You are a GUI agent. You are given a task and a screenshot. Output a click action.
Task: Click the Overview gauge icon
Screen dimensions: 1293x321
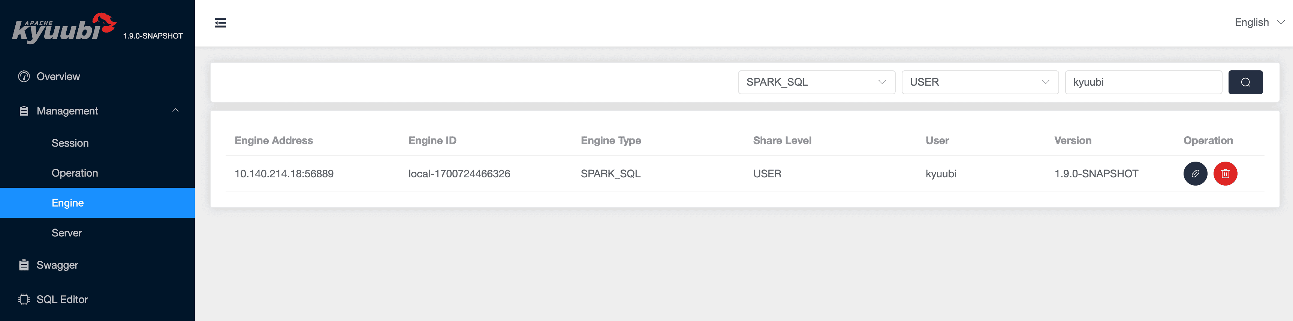pyautogui.click(x=24, y=77)
